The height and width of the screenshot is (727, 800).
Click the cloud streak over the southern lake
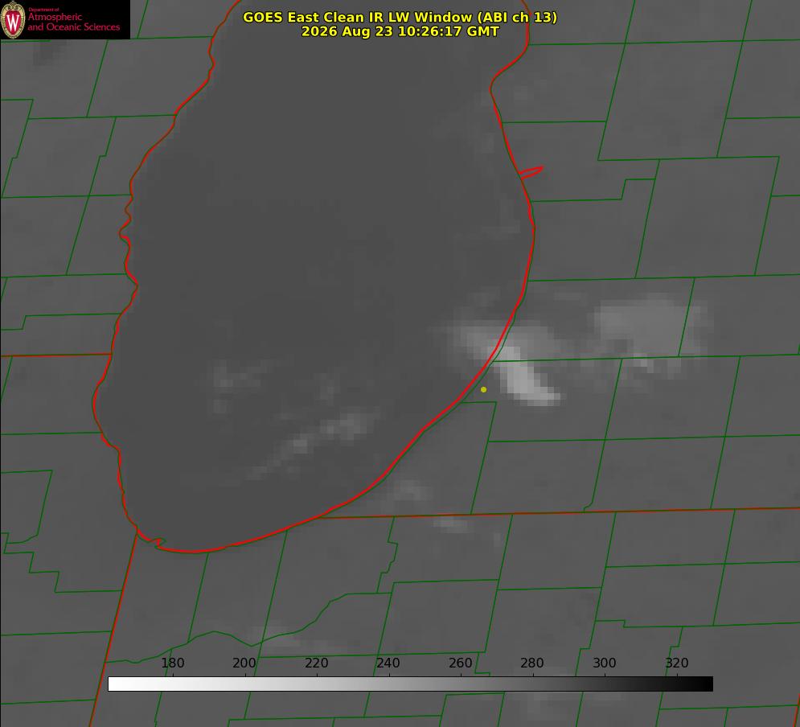(x=316, y=442)
